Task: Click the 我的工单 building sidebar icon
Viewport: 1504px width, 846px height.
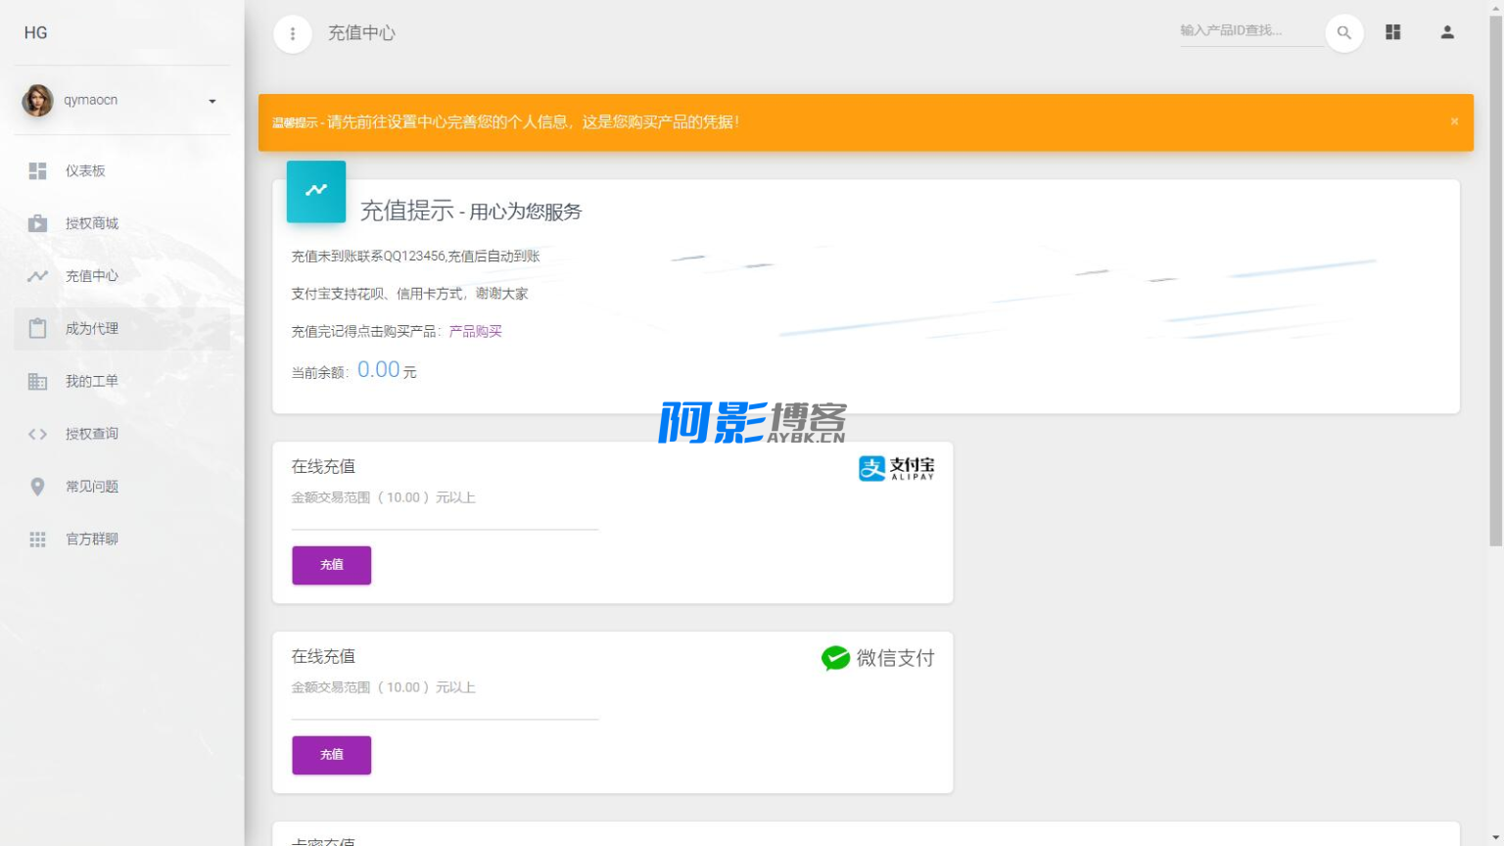Action: (37, 382)
